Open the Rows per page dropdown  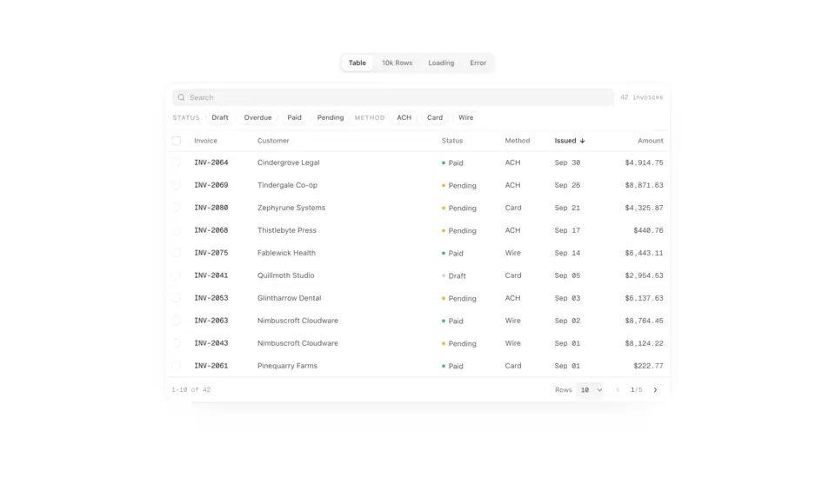[x=590, y=390]
